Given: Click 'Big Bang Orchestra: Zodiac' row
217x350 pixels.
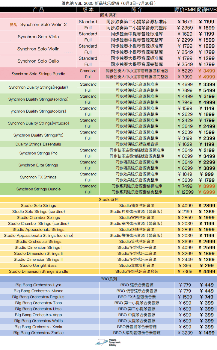Looking at the screenshot, I should [x=108, y=333].
